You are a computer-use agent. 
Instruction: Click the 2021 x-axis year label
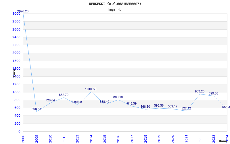click(x=186, y=139)
